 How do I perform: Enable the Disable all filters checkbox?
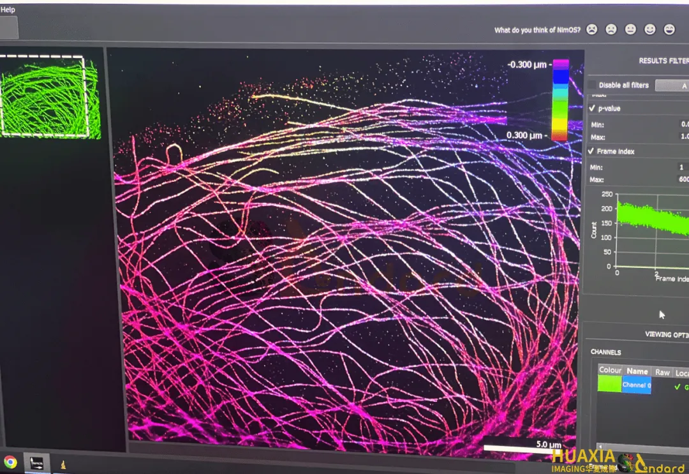point(592,85)
